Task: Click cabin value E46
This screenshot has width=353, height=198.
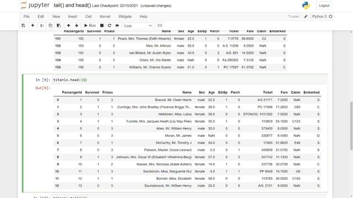Action: point(297,143)
